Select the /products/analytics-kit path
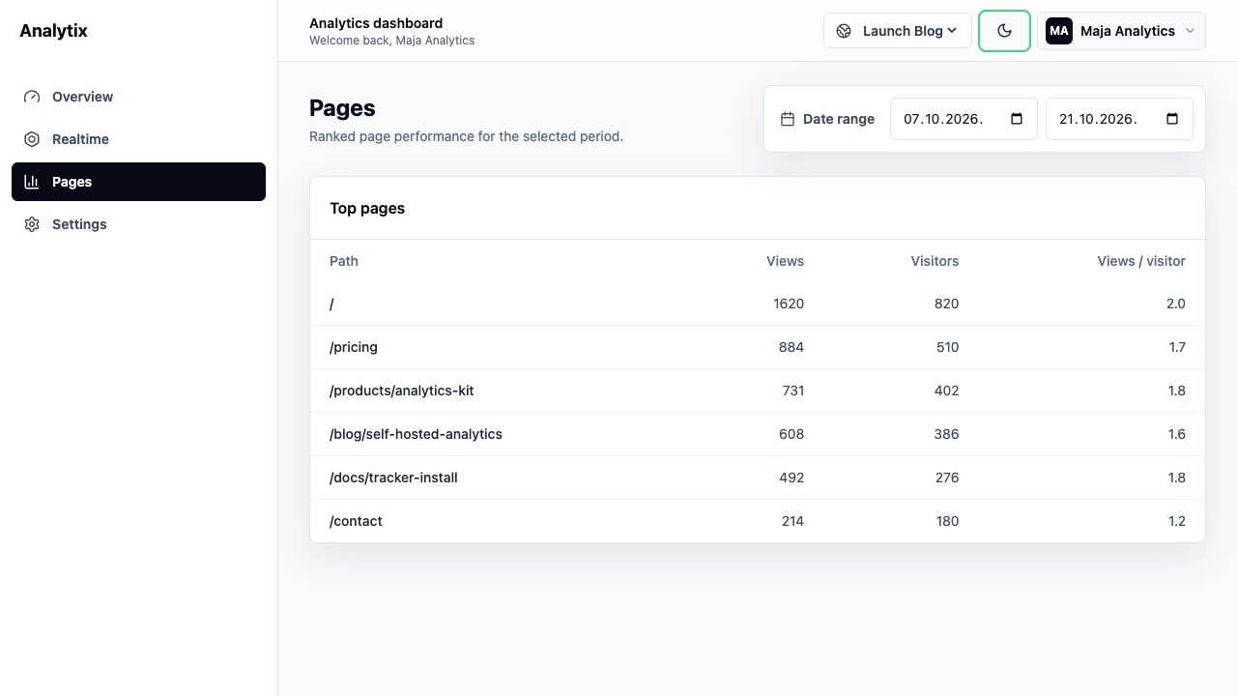Screen dimensions: 1237x696 point(402,391)
